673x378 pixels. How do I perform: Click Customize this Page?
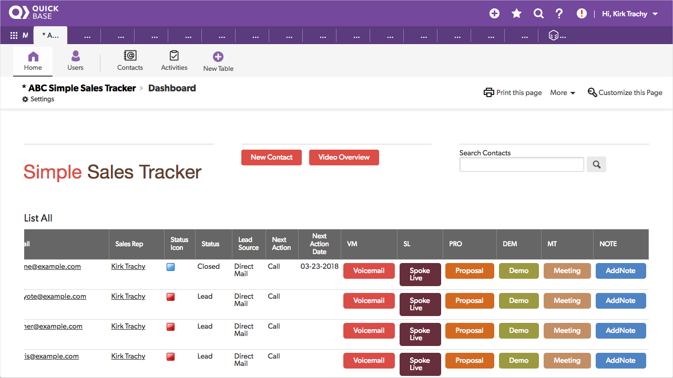[625, 92]
